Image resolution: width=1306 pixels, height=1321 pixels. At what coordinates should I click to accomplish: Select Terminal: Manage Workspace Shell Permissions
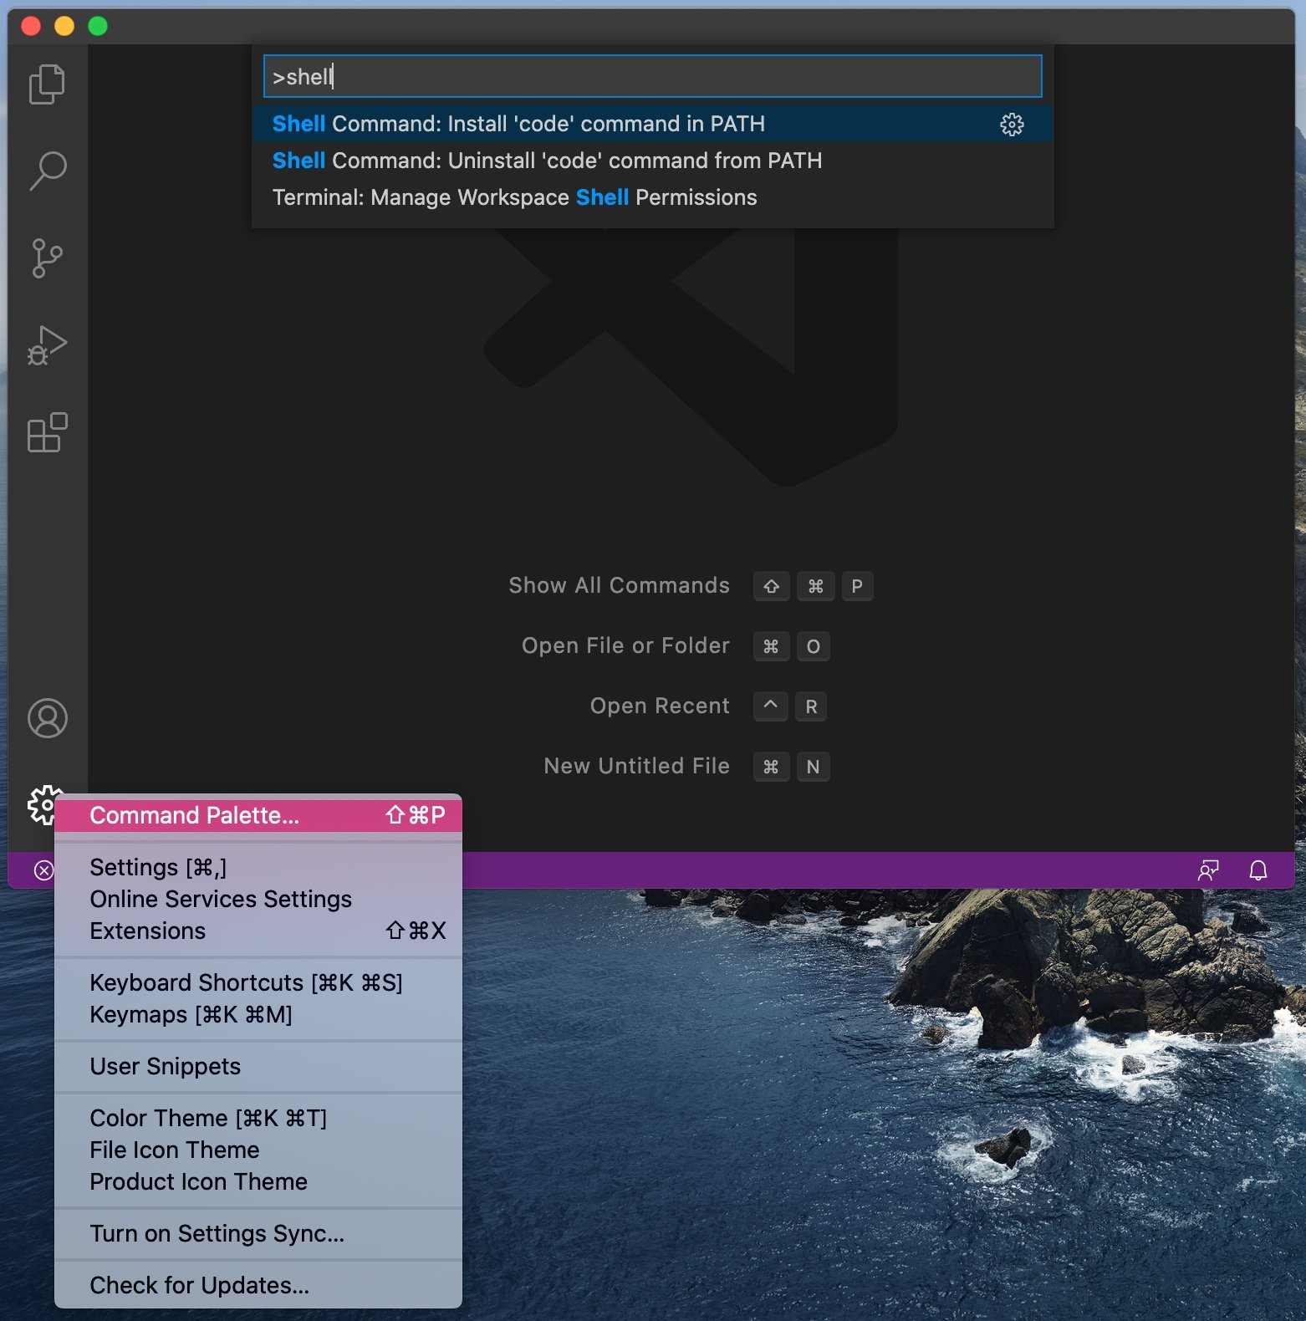652,197
